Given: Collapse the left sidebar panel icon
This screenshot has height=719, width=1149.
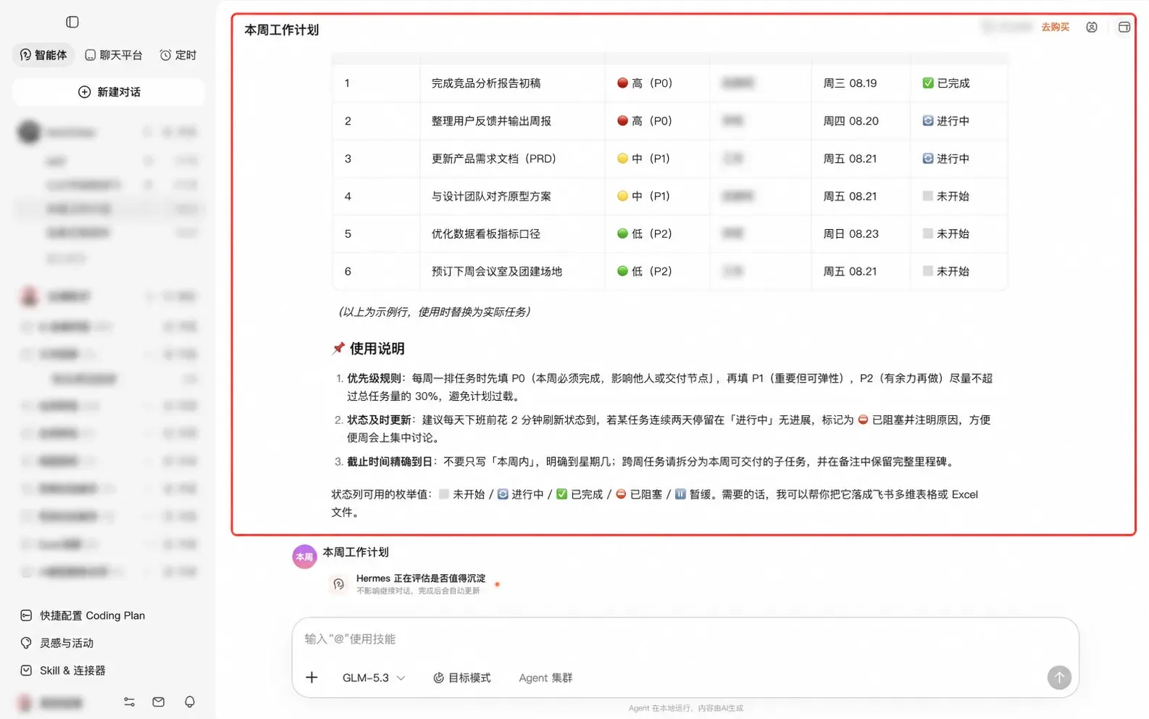Looking at the screenshot, I should point(72,22).
